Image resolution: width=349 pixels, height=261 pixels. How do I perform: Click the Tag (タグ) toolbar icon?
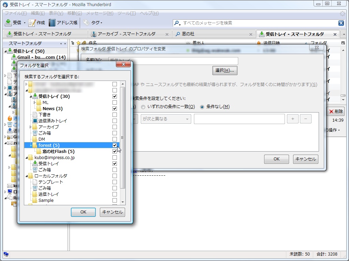tap(86, 22)
